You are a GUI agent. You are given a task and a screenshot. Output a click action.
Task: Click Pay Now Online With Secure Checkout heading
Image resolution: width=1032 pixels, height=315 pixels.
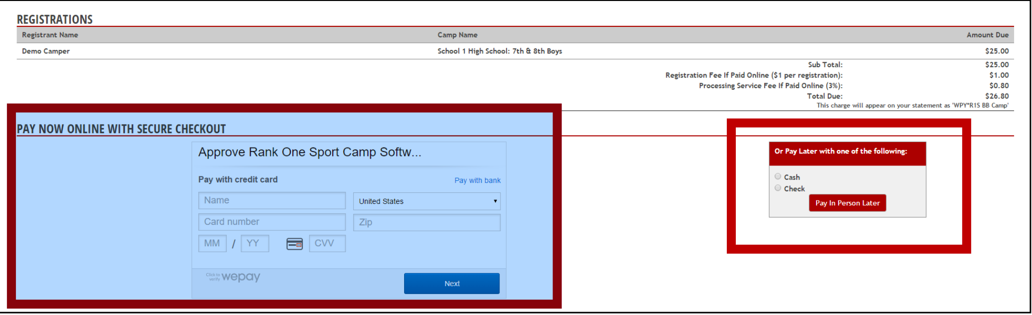point(121,129)
